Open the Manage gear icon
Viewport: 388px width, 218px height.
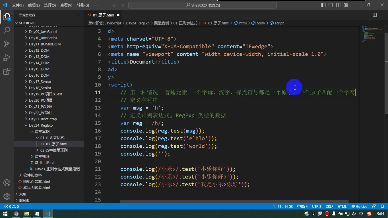(x=7, y=196)
